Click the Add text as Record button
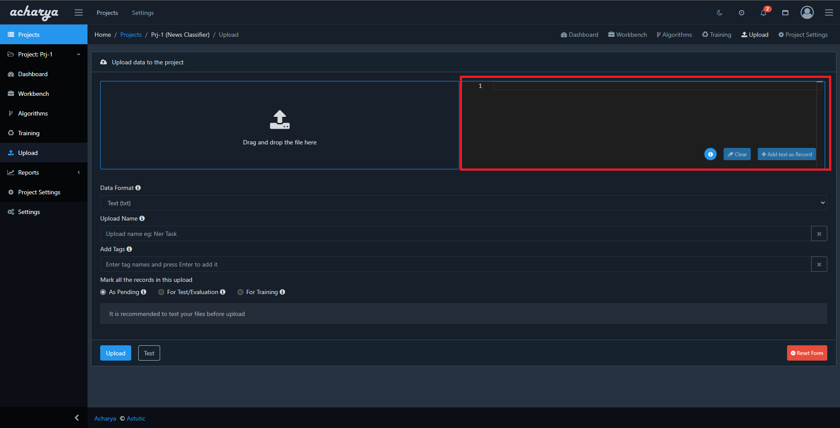 click(786, 154)
